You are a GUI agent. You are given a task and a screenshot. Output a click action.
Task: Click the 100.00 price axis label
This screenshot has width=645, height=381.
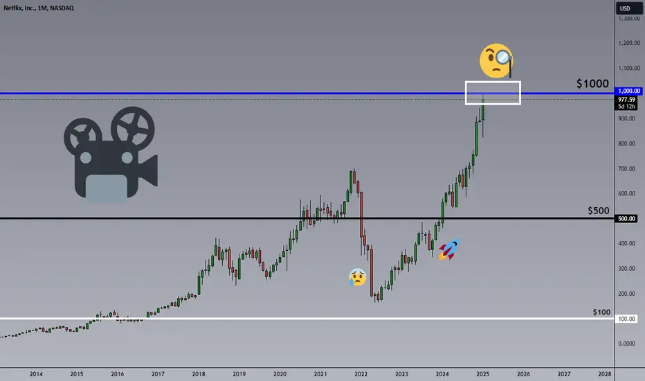[626, 319]
